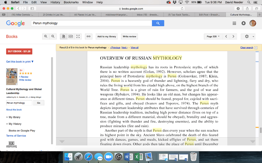The height and width of the screenshot is (163, 262).
Task: Click the Go button
Action: [39, 103]
